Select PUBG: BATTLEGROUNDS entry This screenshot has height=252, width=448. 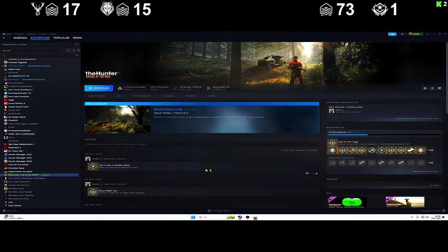point(21,134)
